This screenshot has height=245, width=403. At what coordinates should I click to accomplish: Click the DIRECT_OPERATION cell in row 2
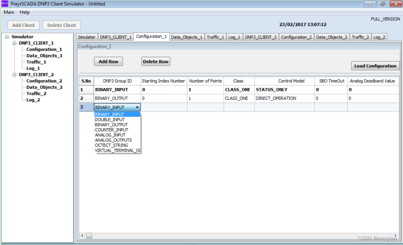pyautogui.click(x=284, y=99)
